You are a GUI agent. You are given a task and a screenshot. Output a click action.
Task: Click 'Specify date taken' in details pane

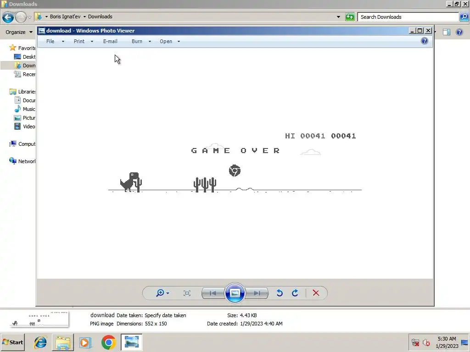pyautogui.click(x=165, y=315)
